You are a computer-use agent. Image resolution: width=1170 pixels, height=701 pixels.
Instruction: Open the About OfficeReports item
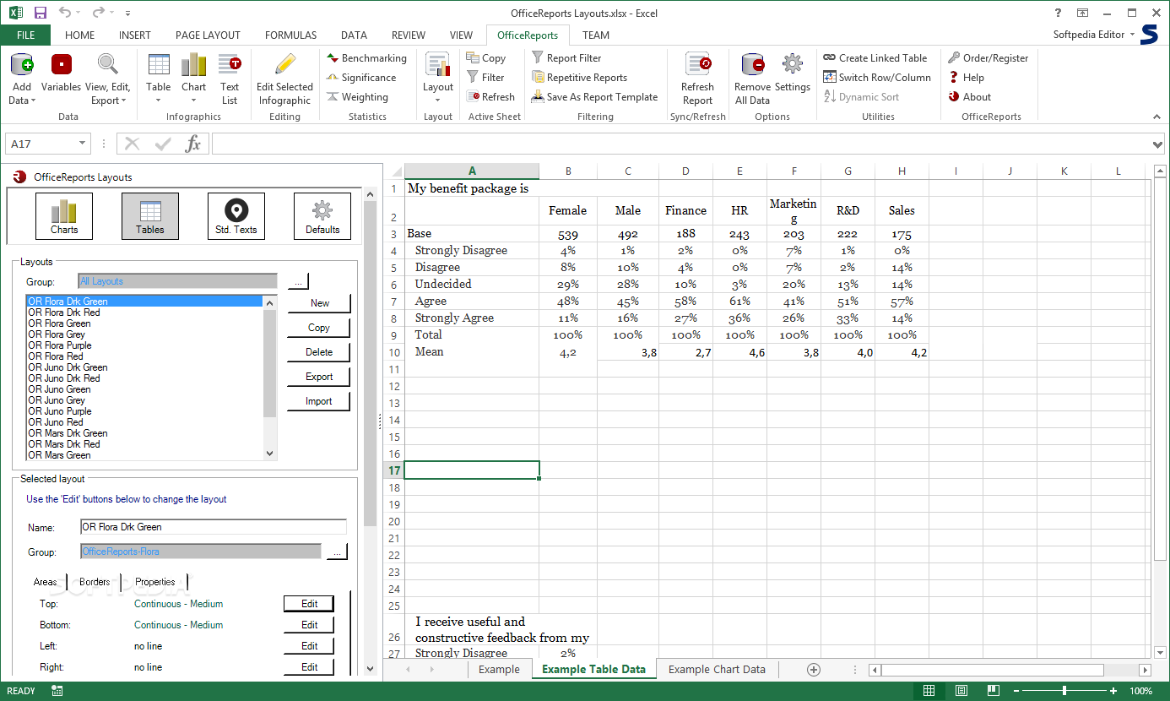coord(970,97)
